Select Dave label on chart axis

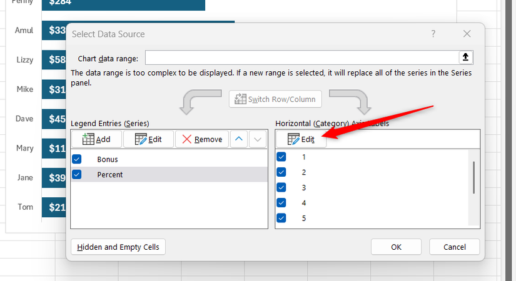tap(24, 119)
